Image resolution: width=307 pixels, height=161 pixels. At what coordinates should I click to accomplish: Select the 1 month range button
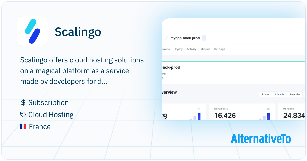tap(279, 94)
